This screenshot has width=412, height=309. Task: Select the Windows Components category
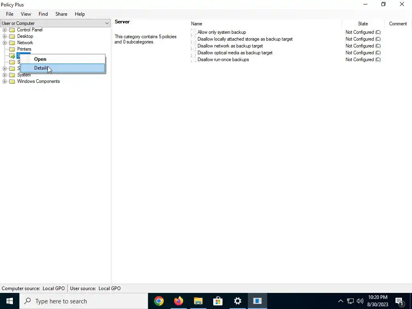(38, 81)
